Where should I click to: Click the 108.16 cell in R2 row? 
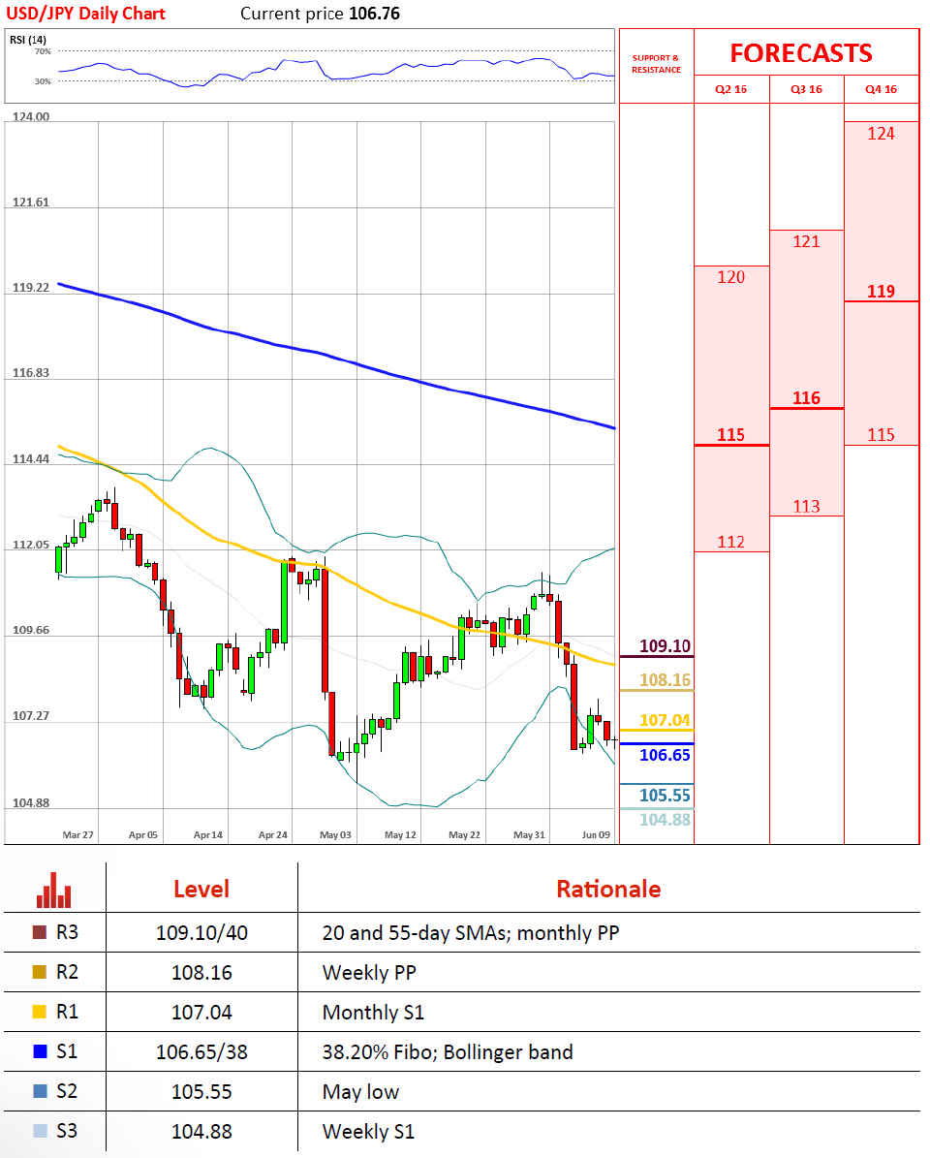201,973
